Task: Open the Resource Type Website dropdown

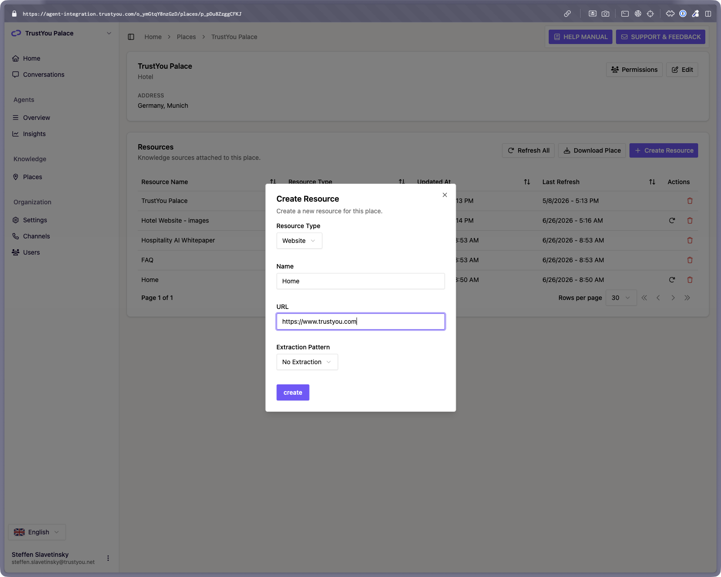Action: pos(299,241)
